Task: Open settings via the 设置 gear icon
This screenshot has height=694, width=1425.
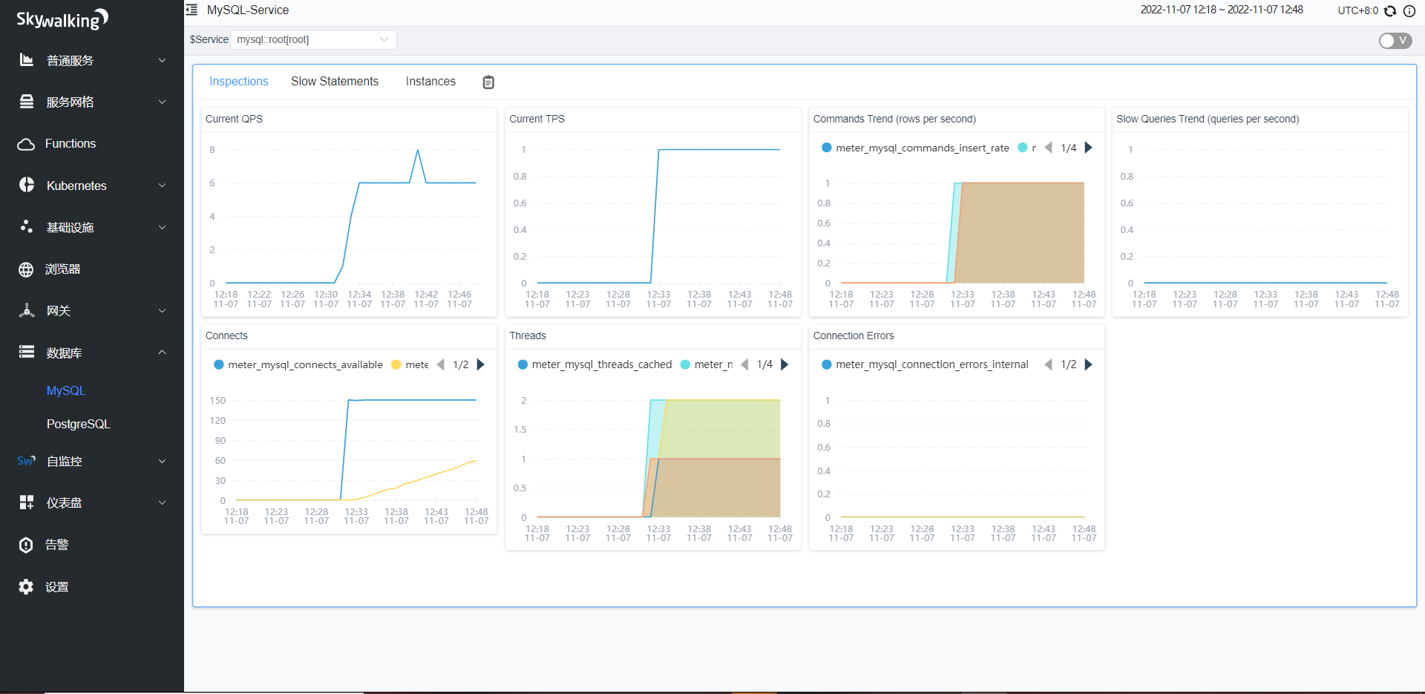Action: click(x=26, y=586)
